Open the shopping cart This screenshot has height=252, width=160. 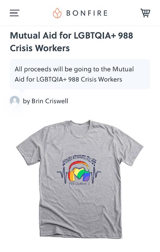(145, 13)
